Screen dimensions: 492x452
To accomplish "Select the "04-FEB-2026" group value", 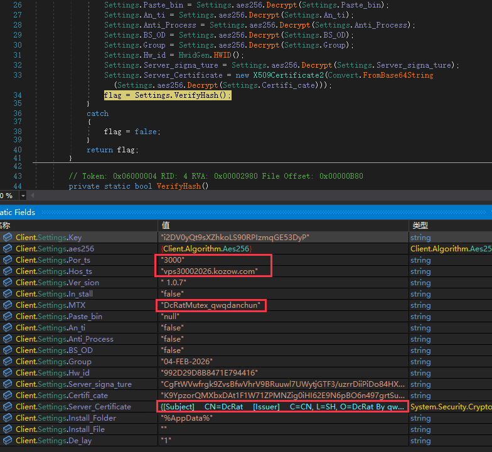I will point(187,361).
